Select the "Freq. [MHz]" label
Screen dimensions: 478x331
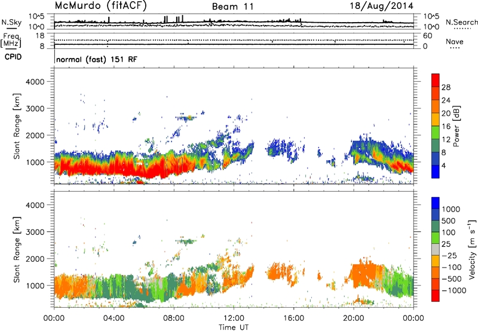[11, 40]
